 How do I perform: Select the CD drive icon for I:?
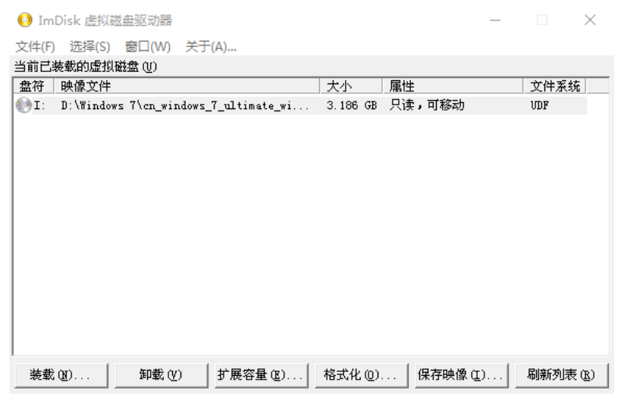[x=24, y=105]
